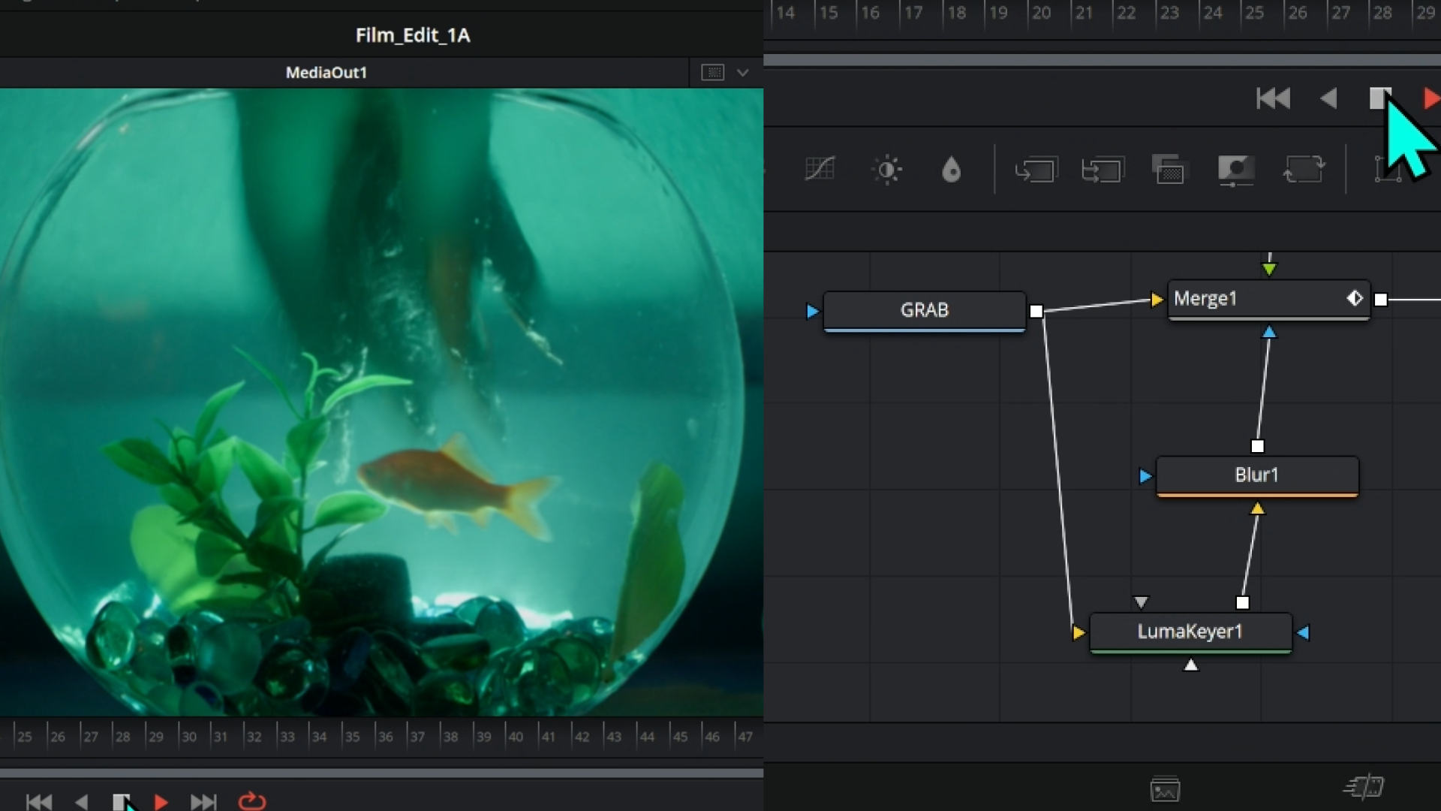Expand the gray arrow above LumaKeyer1
This screenshot has height=811, width=1441.
tap(1141, 602)
